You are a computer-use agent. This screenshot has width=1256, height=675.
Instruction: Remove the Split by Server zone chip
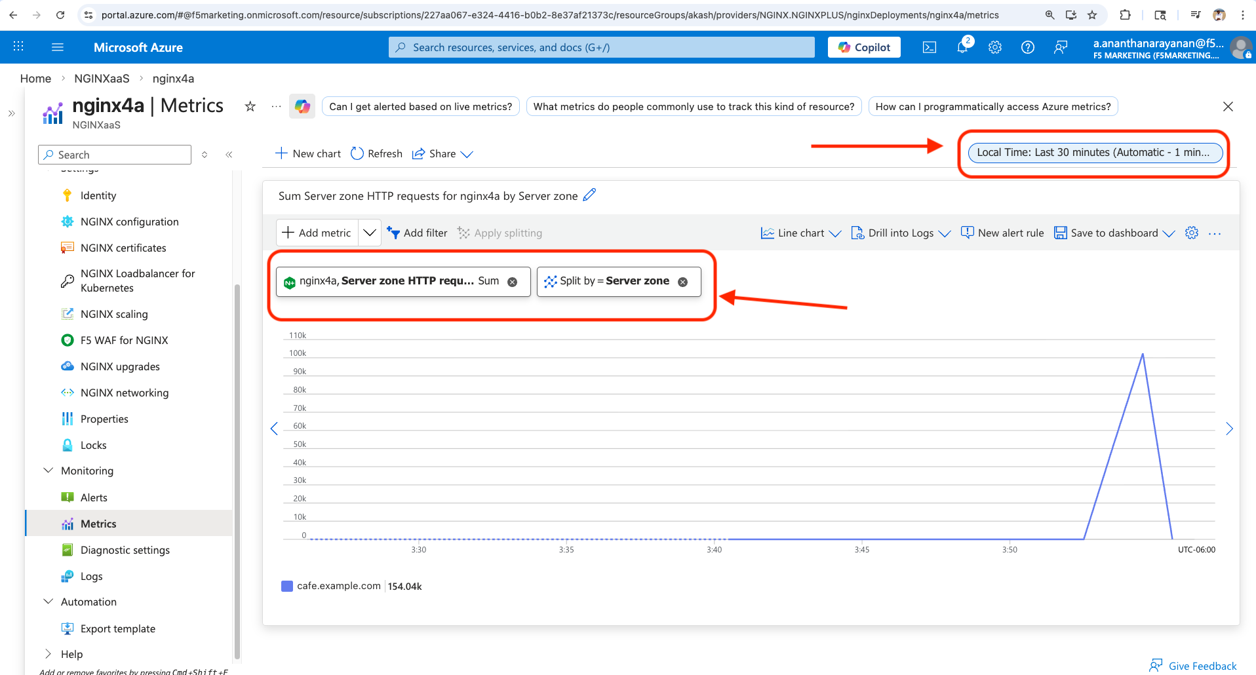[x=683, y=282]
